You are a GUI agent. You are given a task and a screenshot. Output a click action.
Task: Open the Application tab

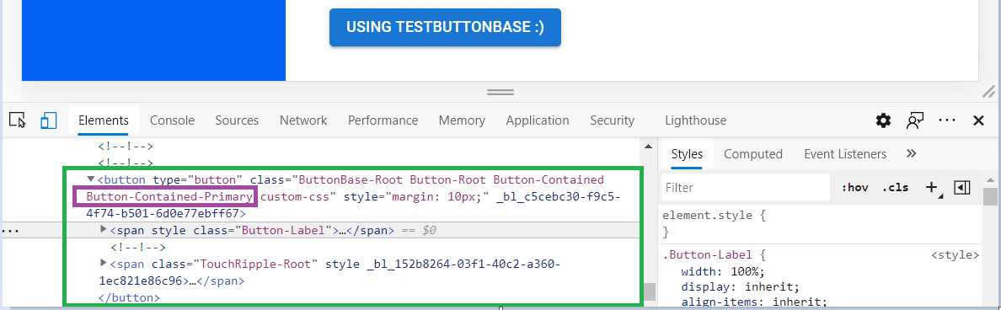(x=538, y=120)
